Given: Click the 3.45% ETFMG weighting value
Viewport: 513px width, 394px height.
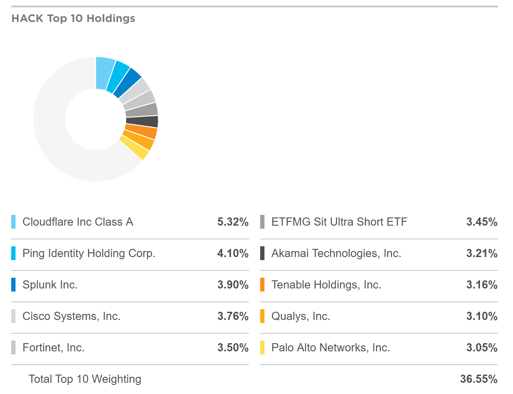Looking at the screenshot, I should click(482, 222).
